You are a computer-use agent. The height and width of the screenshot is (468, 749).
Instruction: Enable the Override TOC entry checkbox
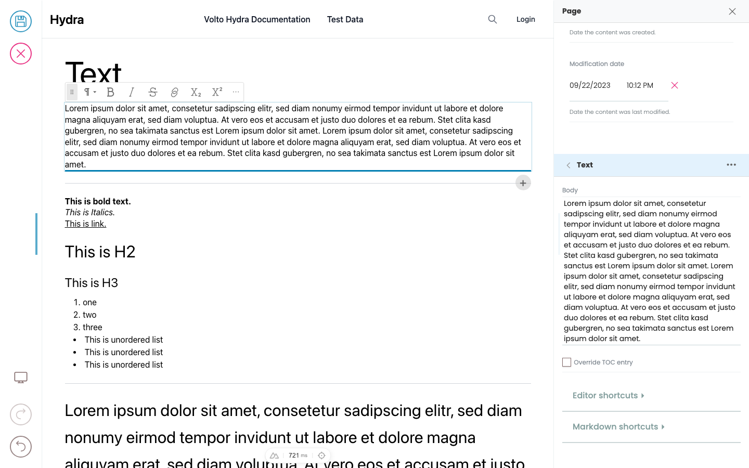pyautogui.click(x=567, y=362)
